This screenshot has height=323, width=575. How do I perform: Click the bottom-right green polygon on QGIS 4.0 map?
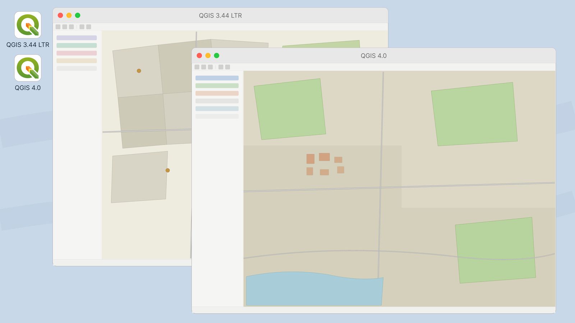495,251
